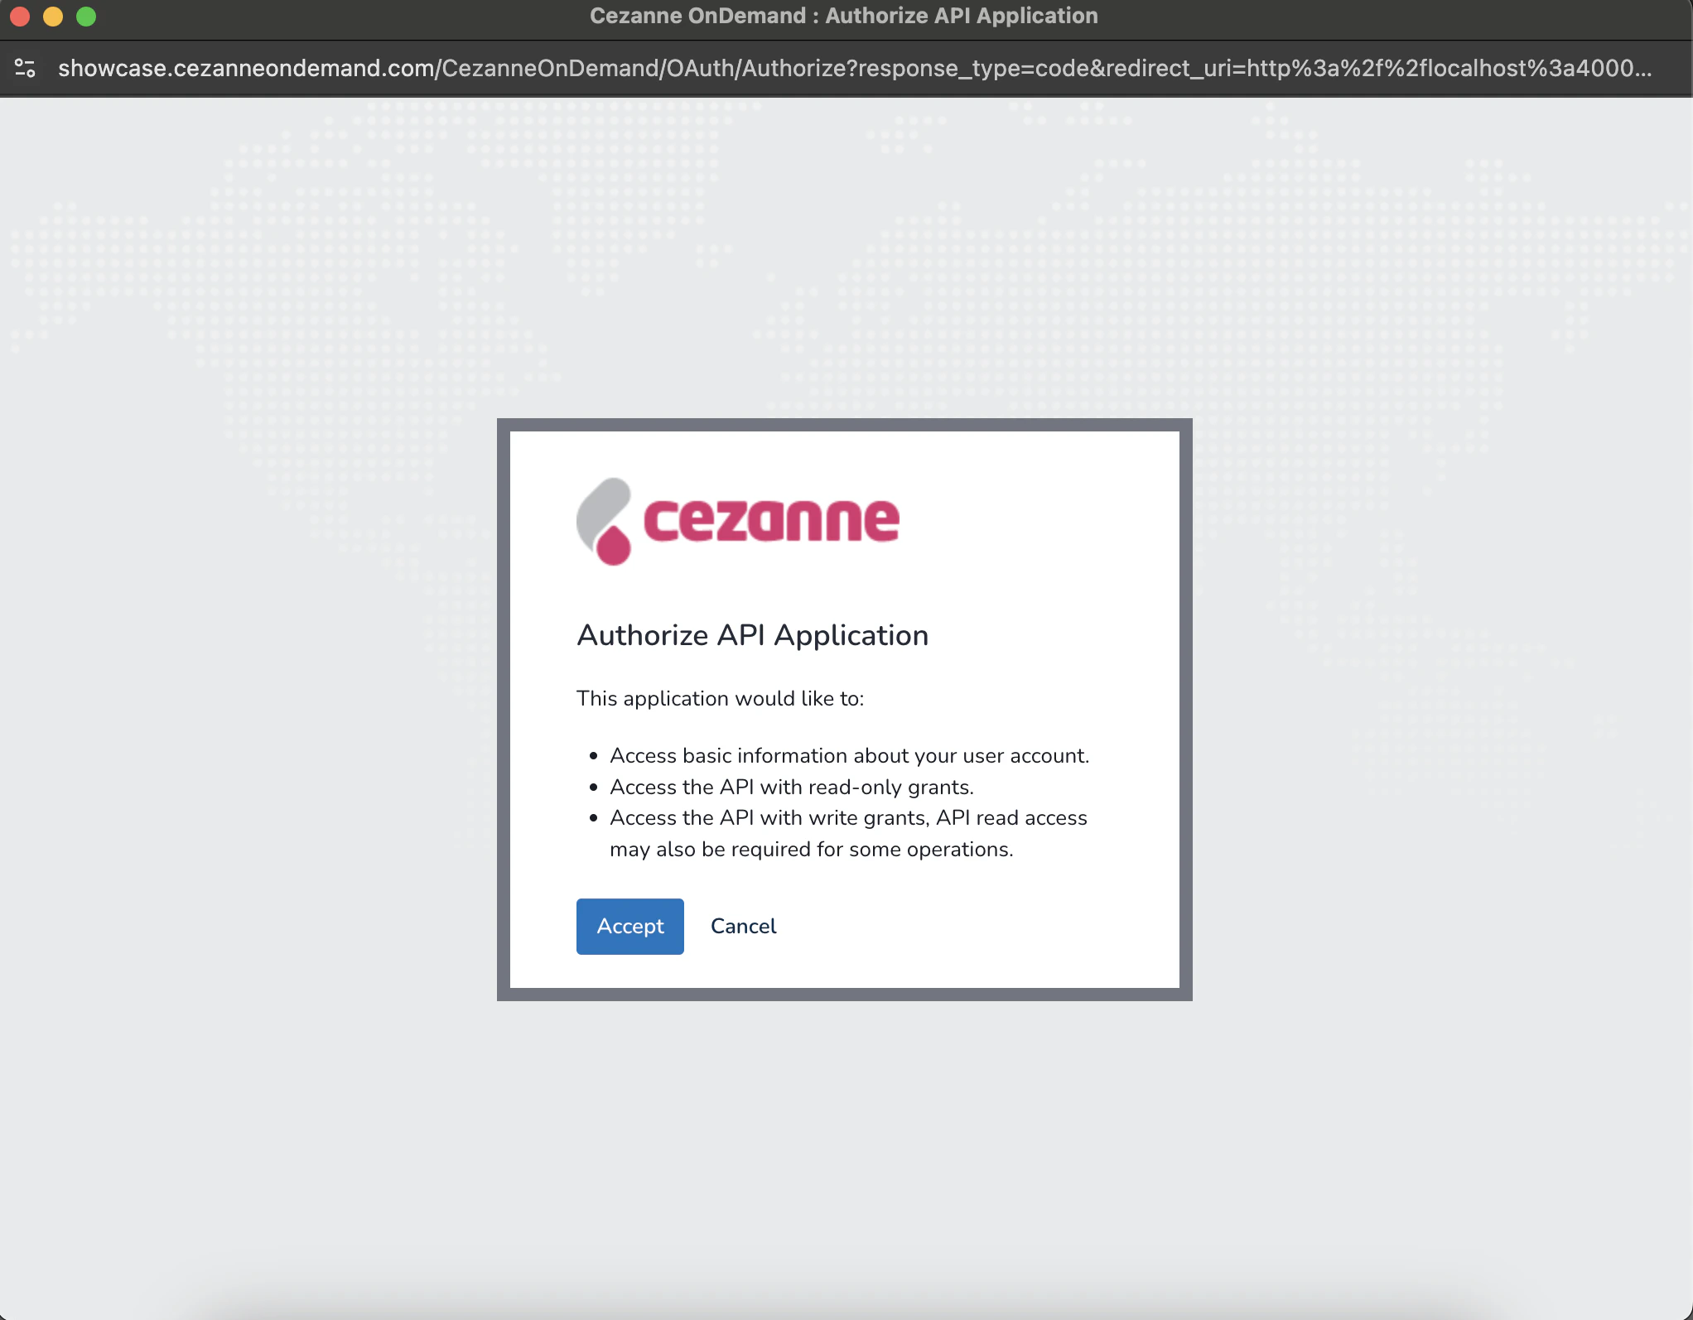Maximize the window using the green button
This screenshot has height=1320, width=1693.
pyautogui.click(x=86, y=17)
